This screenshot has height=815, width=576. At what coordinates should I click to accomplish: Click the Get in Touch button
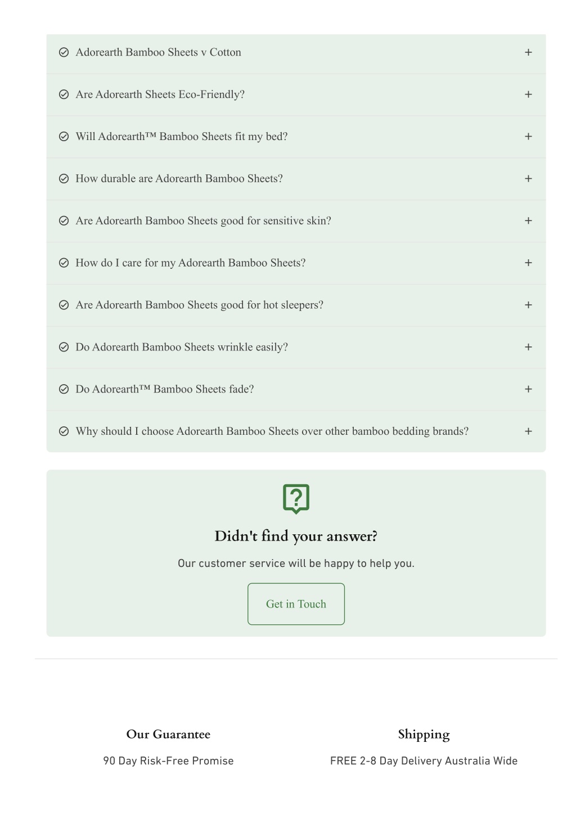click(296, 604)
